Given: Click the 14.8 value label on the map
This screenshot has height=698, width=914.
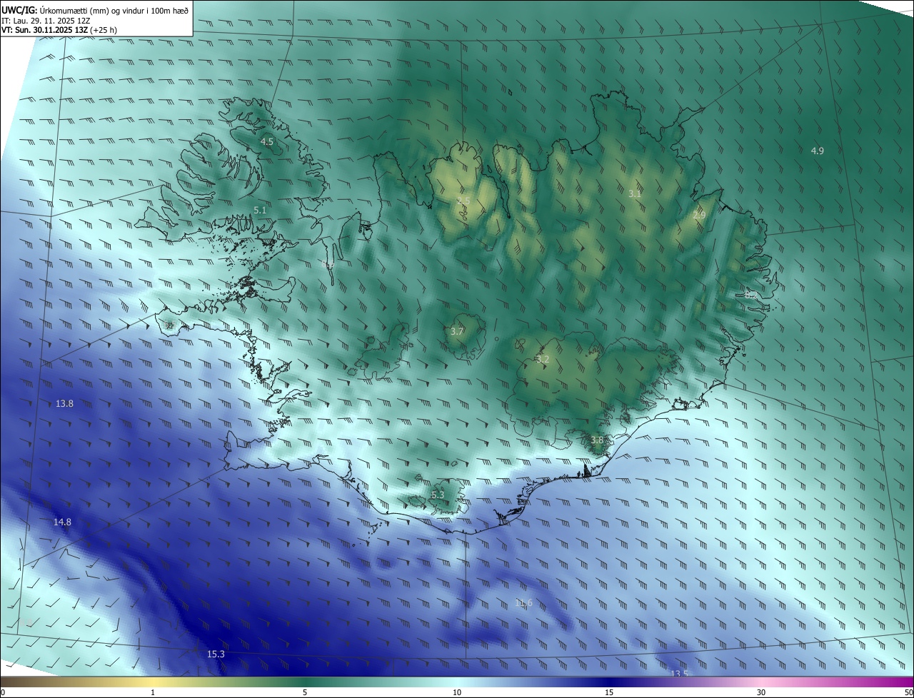Looking at the screenshot, I should tap(63, 522).
